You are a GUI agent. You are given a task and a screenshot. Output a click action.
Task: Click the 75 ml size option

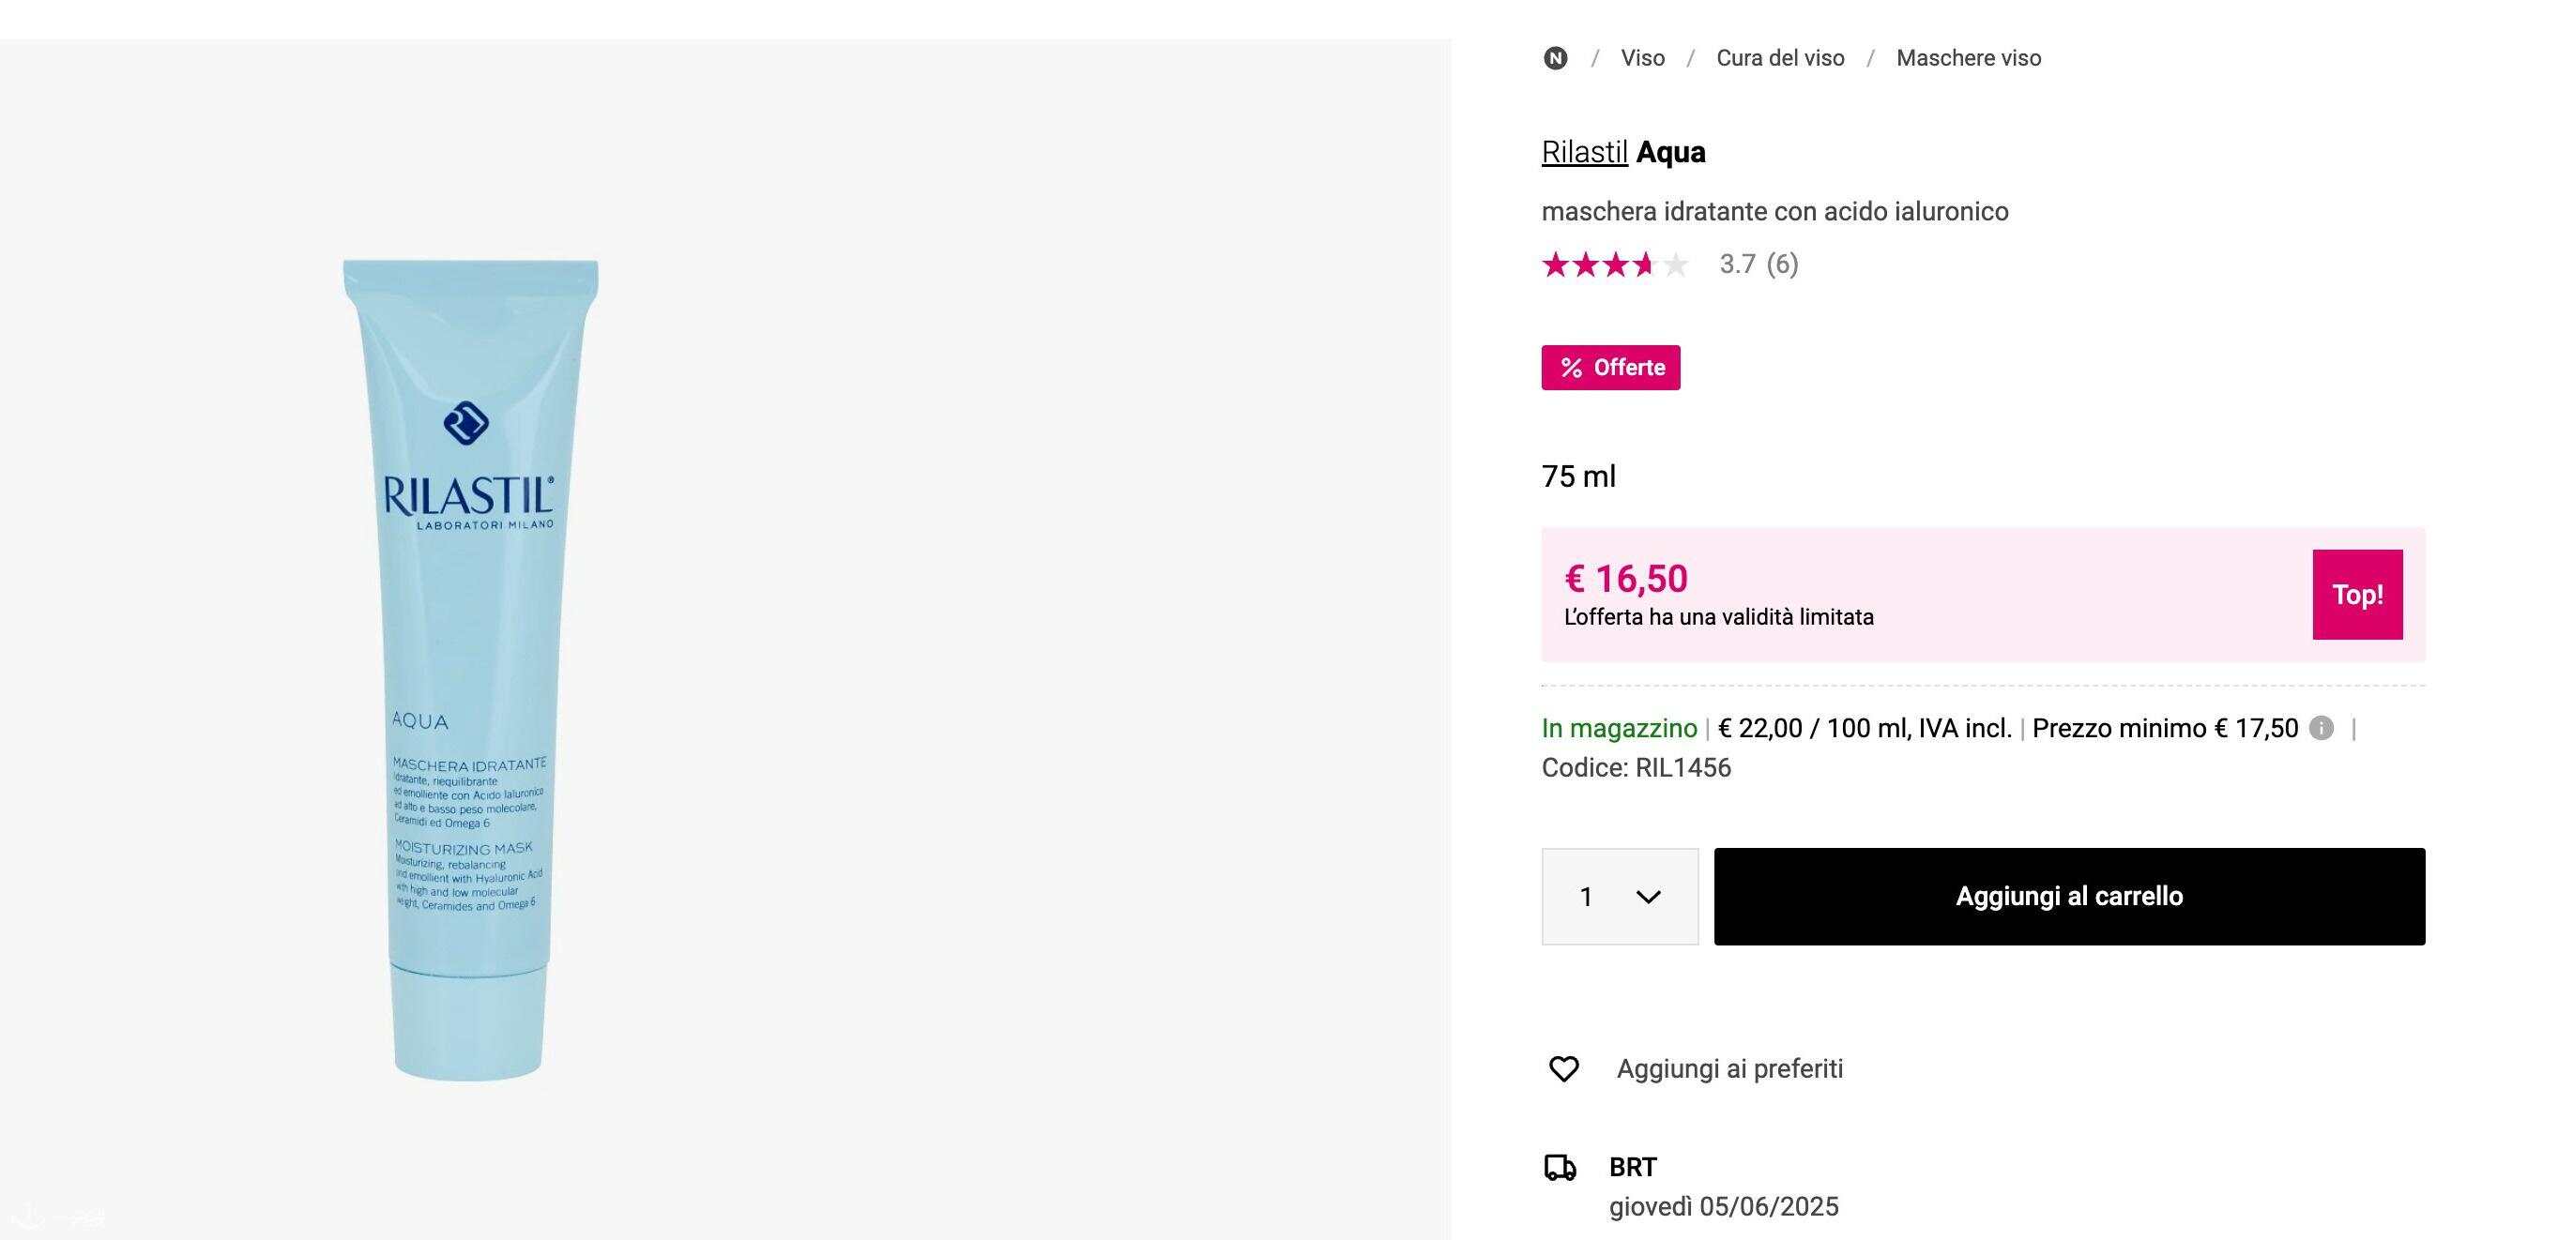[1578, 476]
